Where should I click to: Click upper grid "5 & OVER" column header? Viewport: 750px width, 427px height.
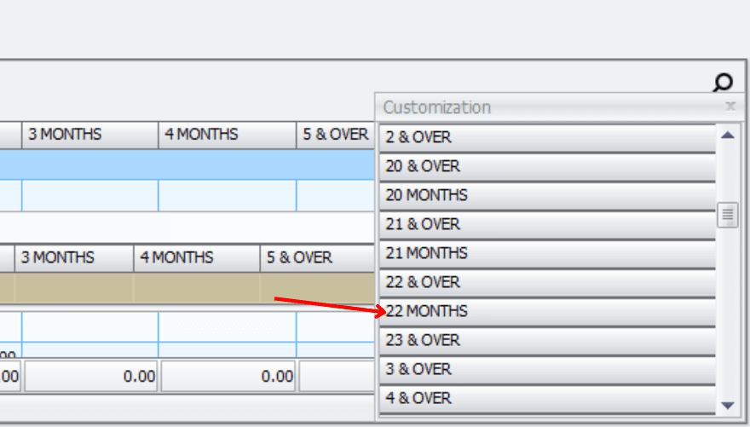(335, 135)
